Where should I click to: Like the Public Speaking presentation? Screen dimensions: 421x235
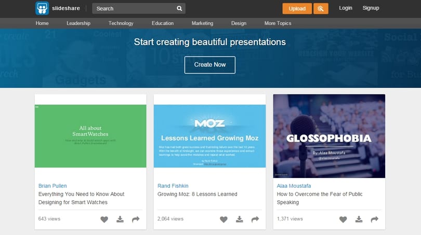343,219
